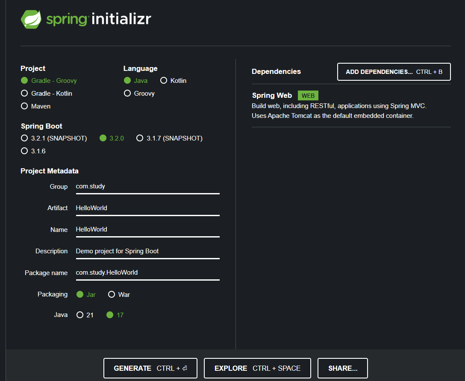The image size is (465, 381).
Task: Choose Kotlin as the language
Action: [173, 81]
